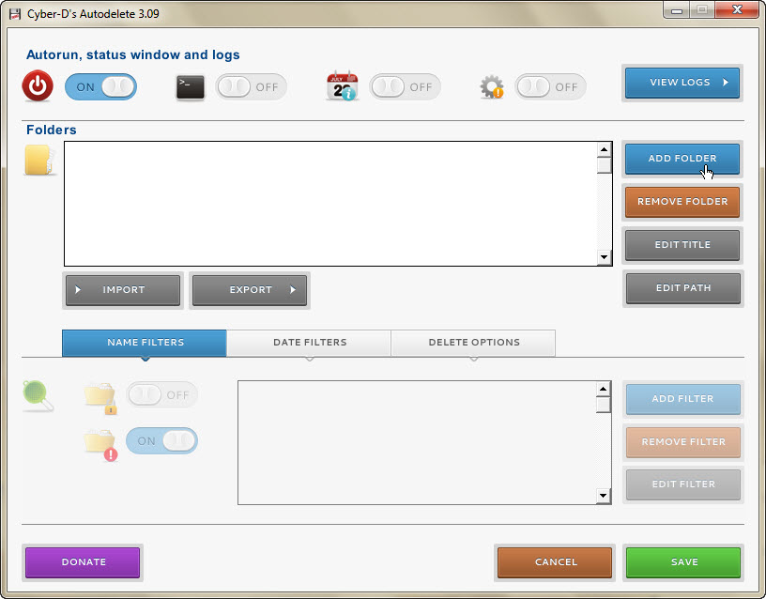This screenshot has height=599, width=766.
Task: Click the Remove Folder button
Action: coord(682,201)
